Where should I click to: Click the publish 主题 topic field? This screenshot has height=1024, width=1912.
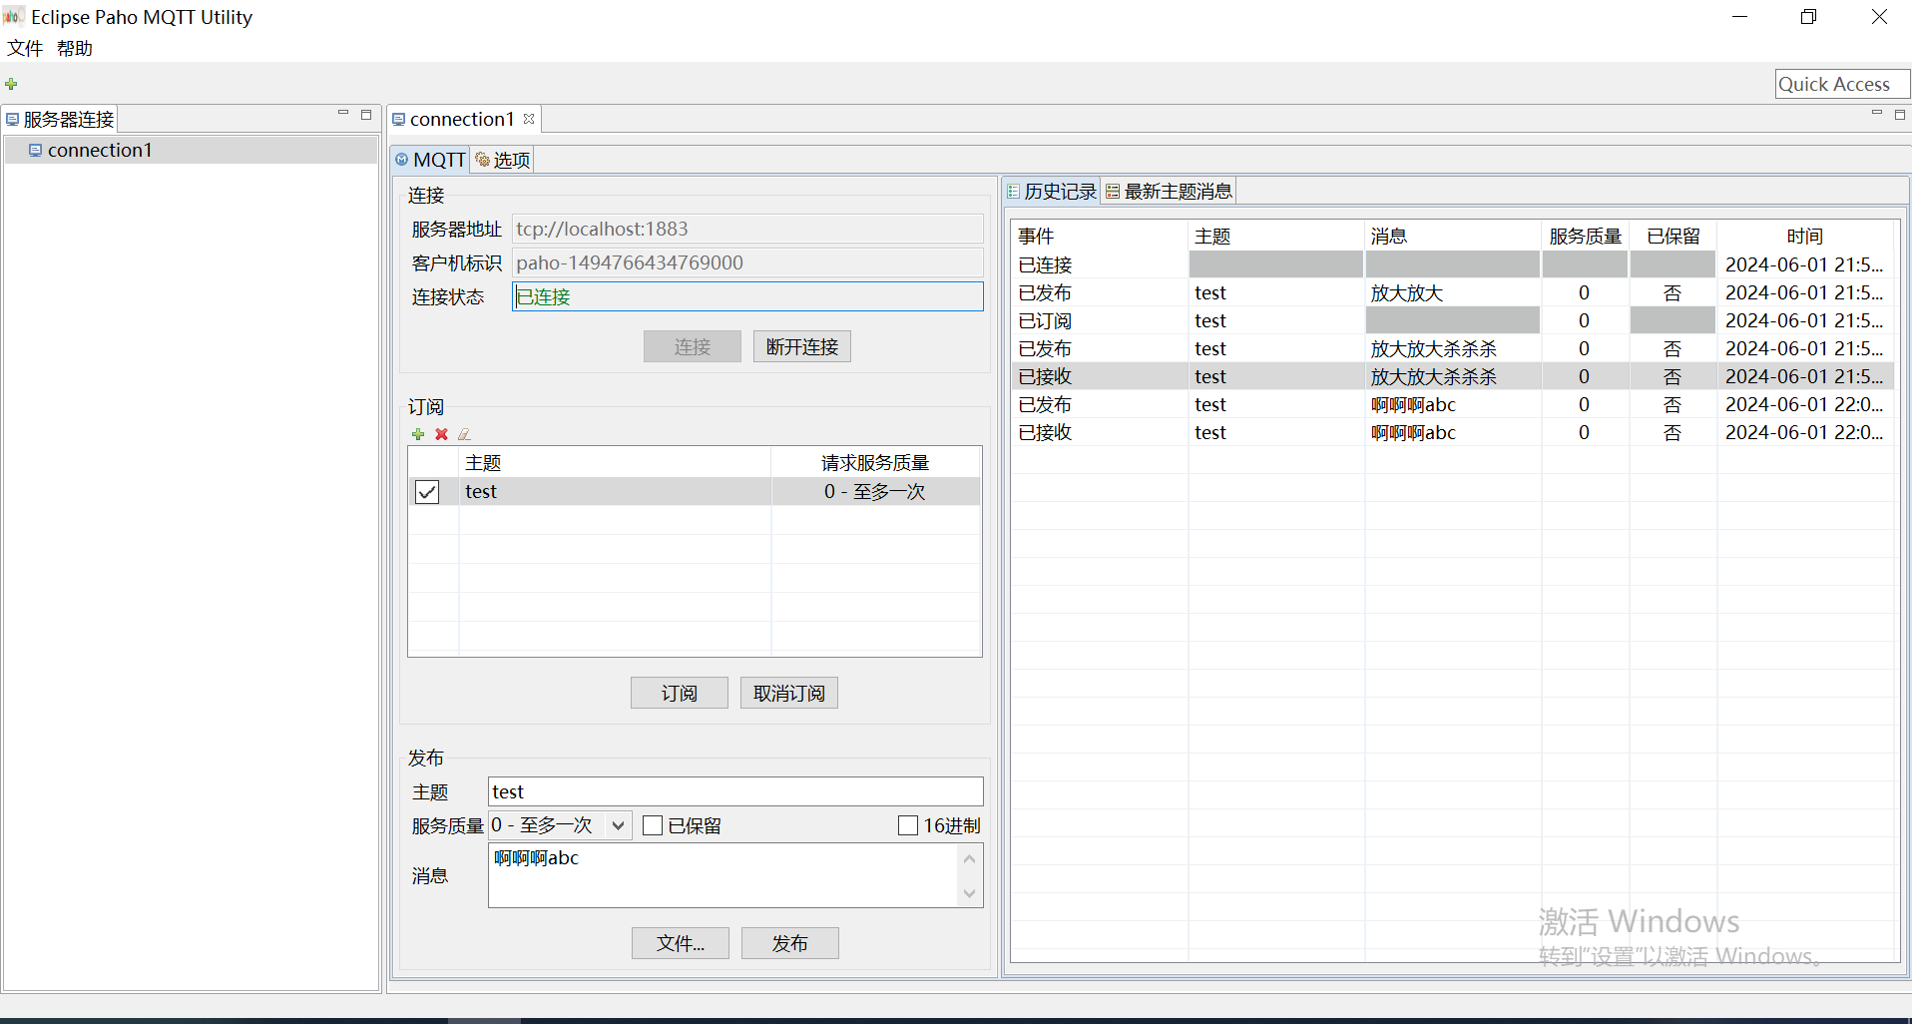click(735, 791)
